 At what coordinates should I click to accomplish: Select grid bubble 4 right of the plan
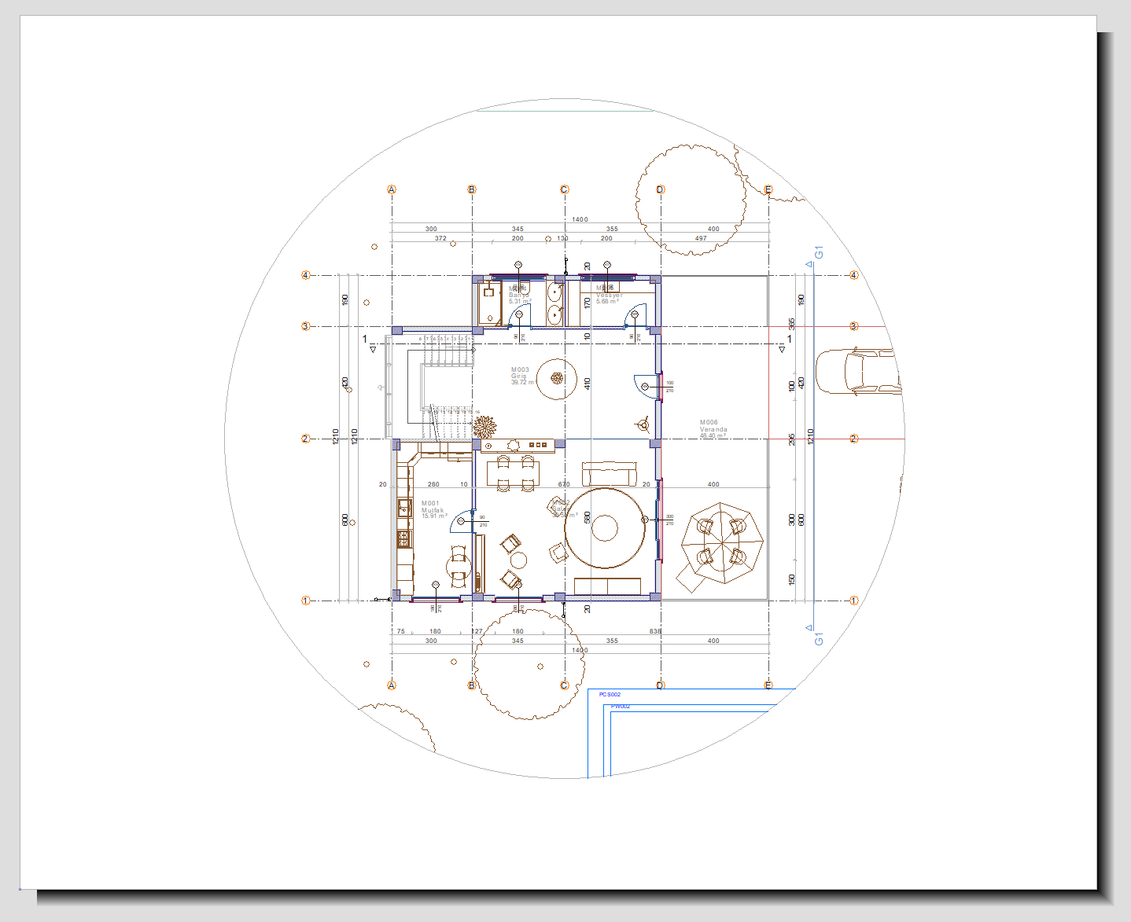pyautogui.click(x=854, y=275)
